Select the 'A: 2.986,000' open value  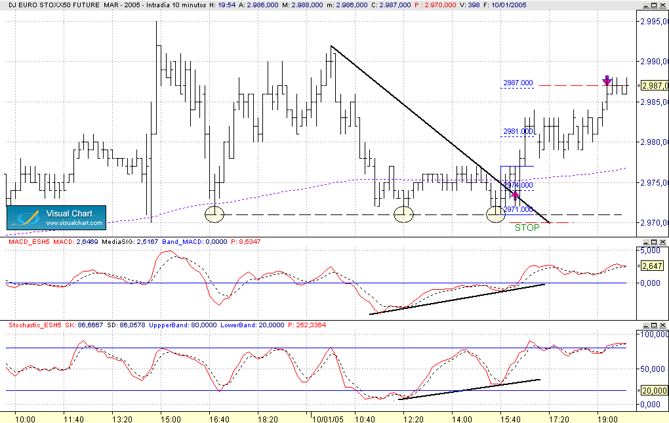point(258,5)
